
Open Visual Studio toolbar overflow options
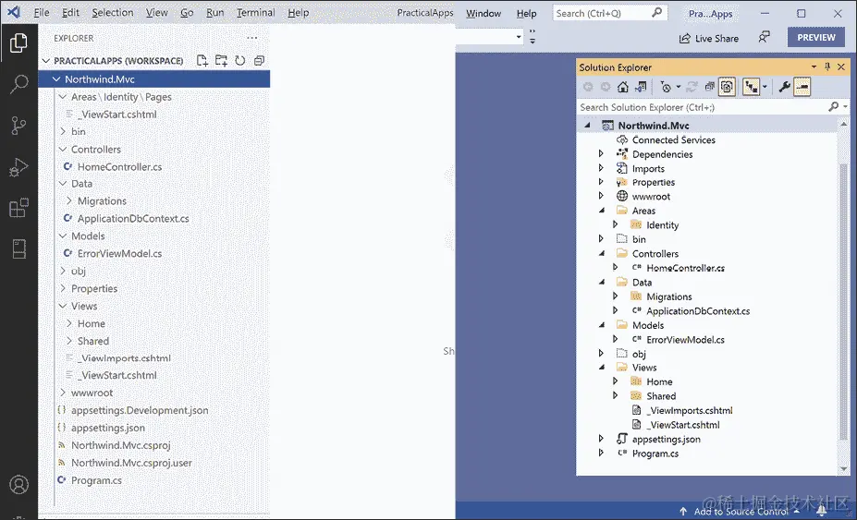pos(533,37)
